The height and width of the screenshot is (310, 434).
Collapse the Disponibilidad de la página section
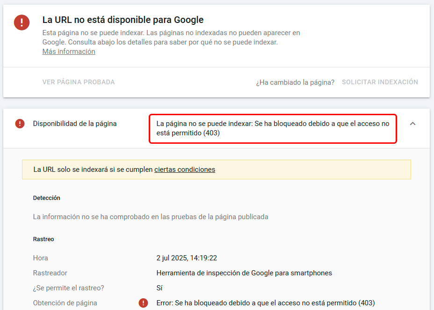(x=412, y=124)
